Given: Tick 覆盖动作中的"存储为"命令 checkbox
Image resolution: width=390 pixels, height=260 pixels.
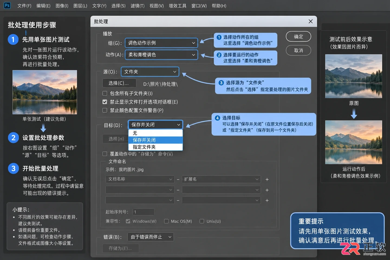Looking at the screenshot, I should click(105, 154).
